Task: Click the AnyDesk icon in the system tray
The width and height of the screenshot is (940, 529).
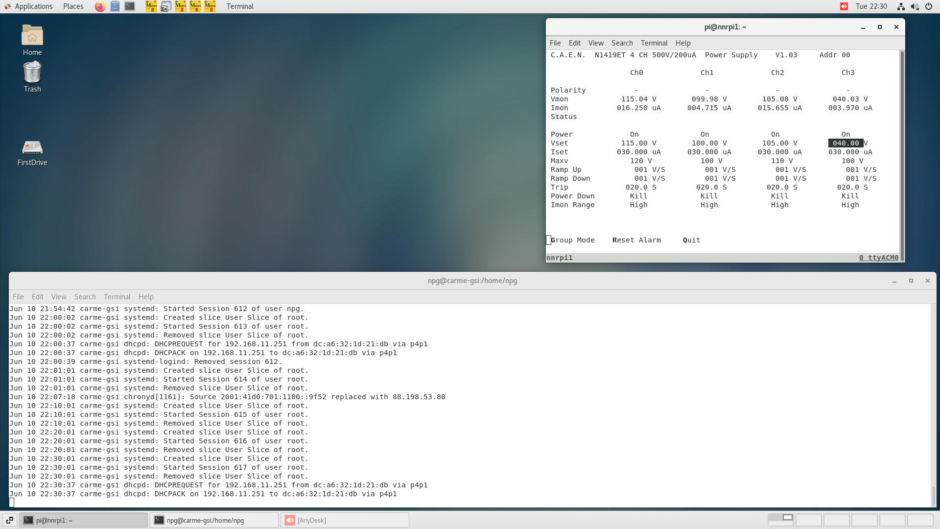Action: [x=844, y=6]
